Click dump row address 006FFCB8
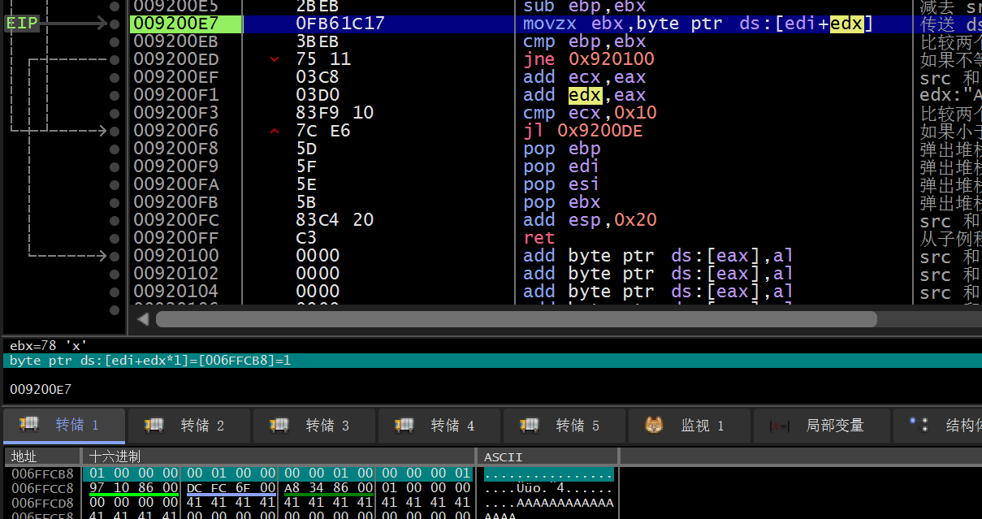982x519 pixels. [x=42, y=474]
